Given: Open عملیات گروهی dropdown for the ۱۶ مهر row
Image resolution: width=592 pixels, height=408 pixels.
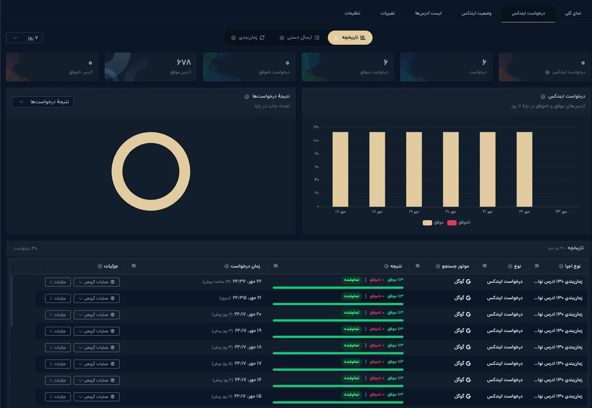Looking at the screenshot, I should pyautogui.click(x=96, y=380).
